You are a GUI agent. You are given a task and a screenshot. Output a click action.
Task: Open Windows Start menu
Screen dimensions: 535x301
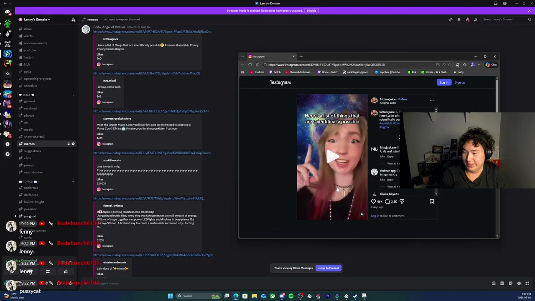(170, 296)
